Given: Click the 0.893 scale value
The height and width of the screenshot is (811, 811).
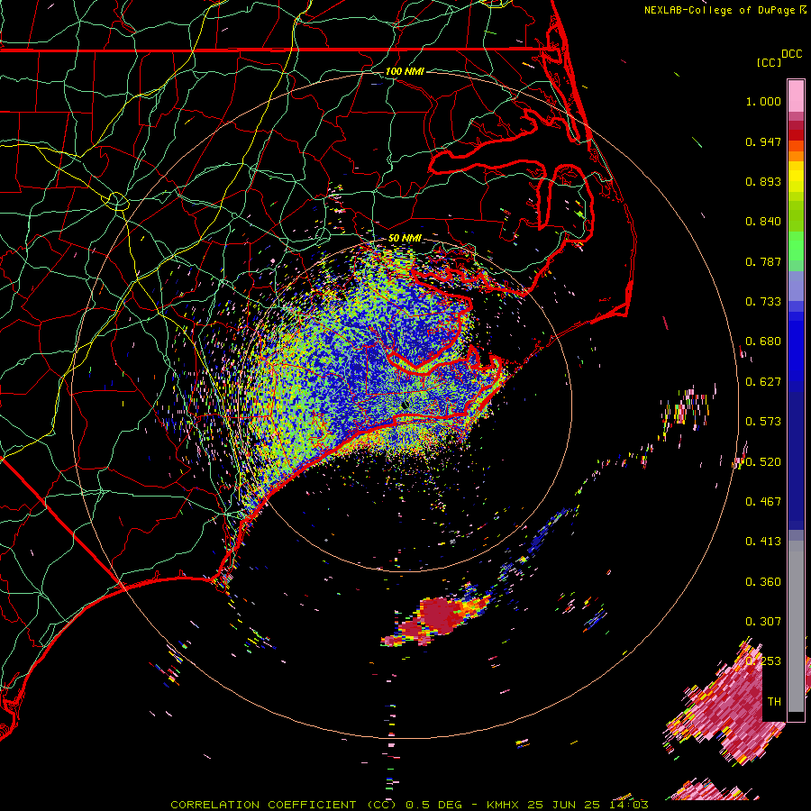Looking at the screenshot, I should (x=763, y=181).
